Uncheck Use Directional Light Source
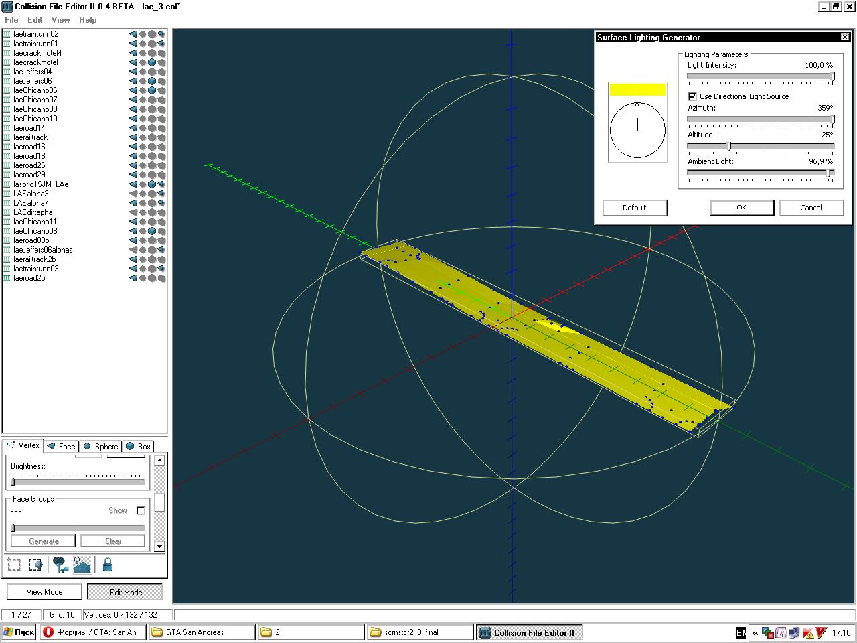This screenshot has height=643, width=857. click(693, 96)
